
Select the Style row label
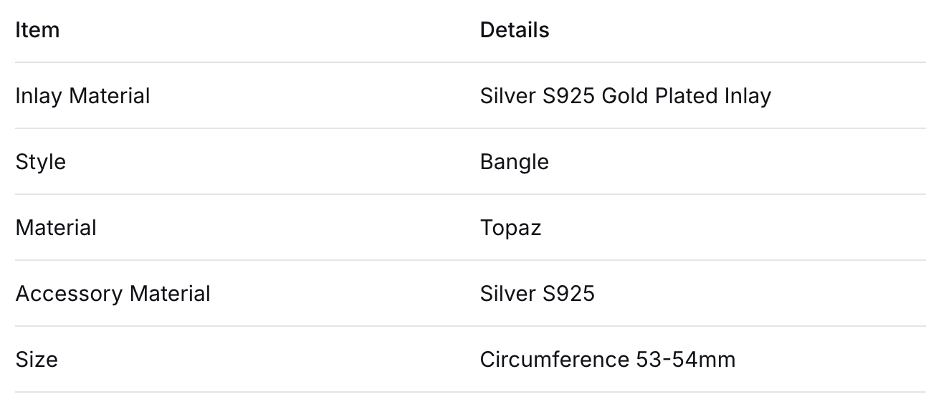(x=40, y=162)
